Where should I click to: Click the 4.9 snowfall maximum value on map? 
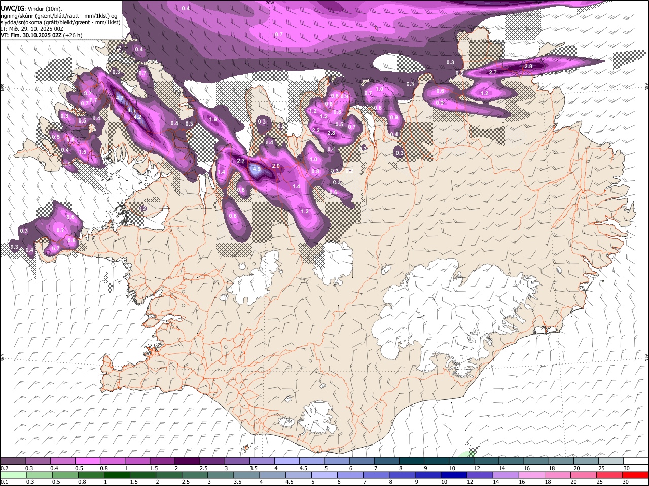[256, 169]
